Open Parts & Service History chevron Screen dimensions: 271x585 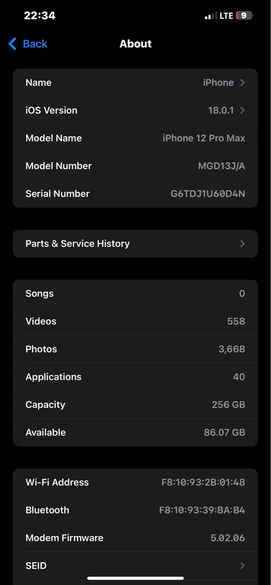pyautogui.click(x=242, y=244)
